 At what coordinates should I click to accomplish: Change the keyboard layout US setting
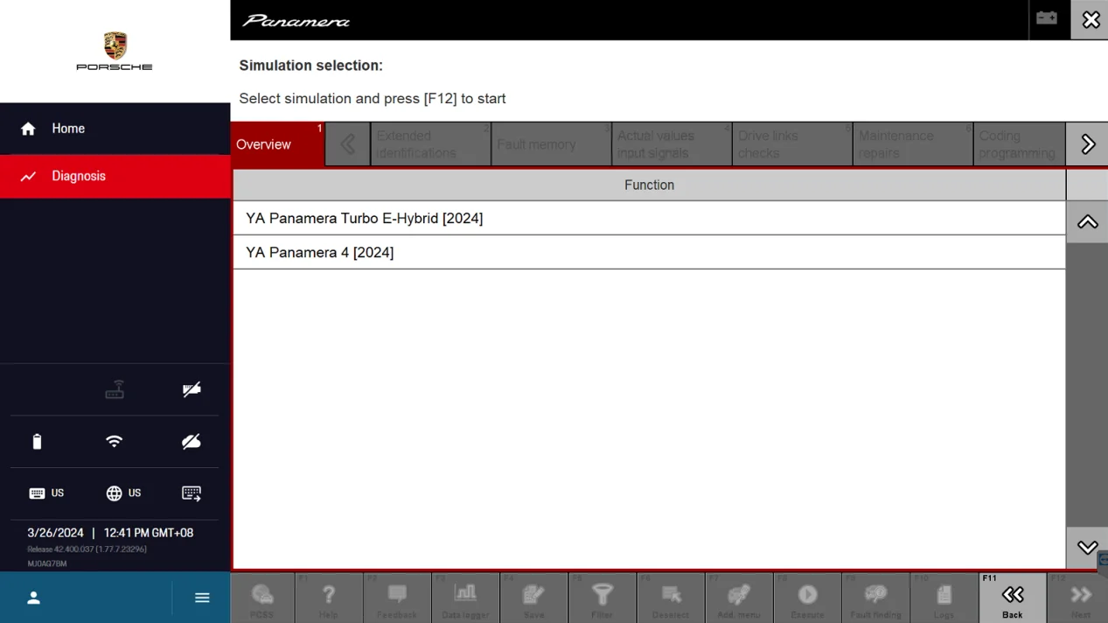[x=46, y=493]
